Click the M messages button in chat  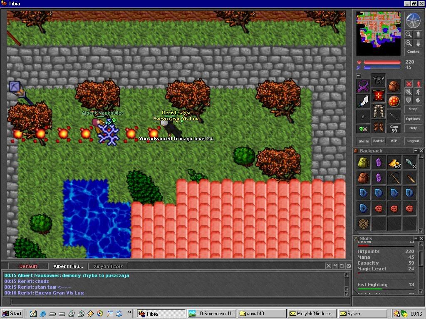click(335, 266)
